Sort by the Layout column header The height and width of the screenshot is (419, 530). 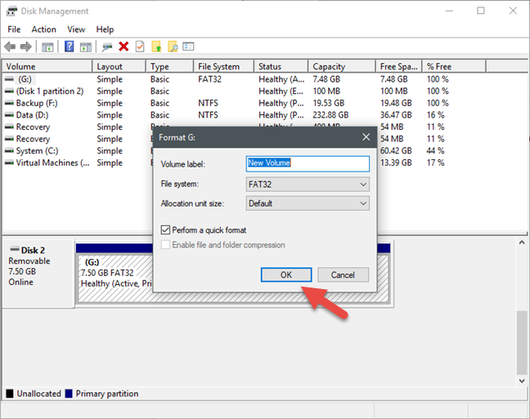(x=119, y=66)
